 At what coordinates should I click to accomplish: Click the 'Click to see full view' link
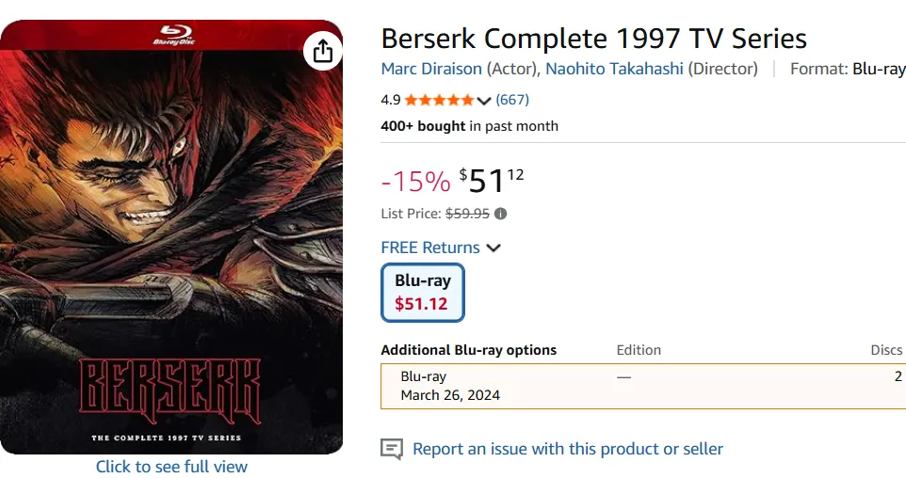[171, 467]
